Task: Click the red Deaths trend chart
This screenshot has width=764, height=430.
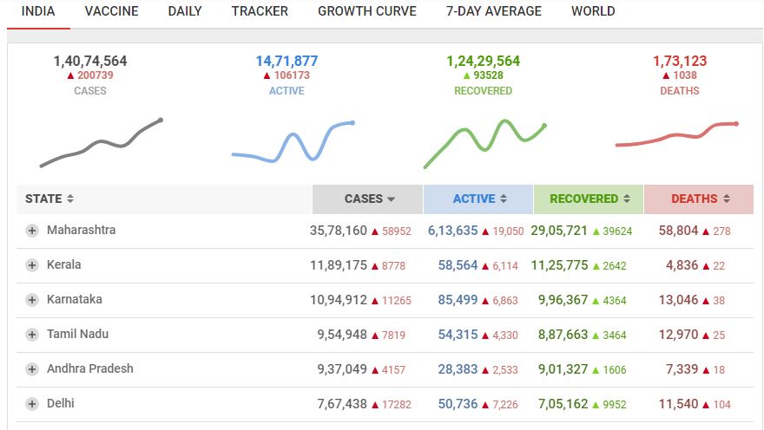Action: click(x=676, y=134)
